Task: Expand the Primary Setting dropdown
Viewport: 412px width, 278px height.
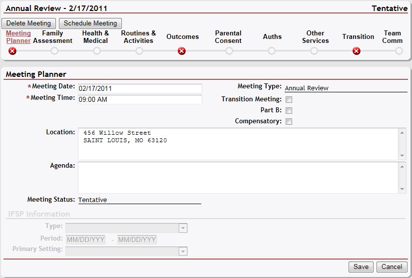Action: pyautogui.click(x=183, y=251)
